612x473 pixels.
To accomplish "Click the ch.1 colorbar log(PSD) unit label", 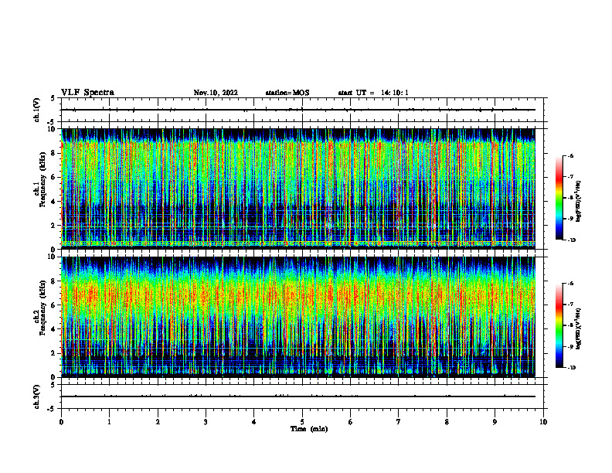I will click(579, 202).
